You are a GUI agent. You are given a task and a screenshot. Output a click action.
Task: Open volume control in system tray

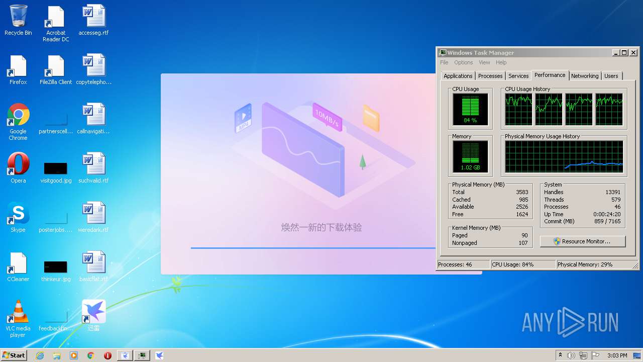[571, 355]
